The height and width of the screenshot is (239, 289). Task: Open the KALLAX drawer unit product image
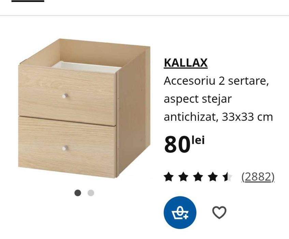[84, 108]
